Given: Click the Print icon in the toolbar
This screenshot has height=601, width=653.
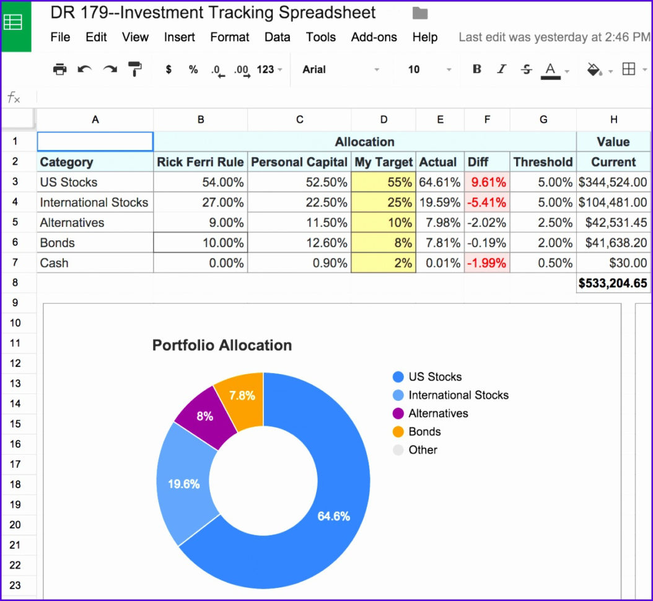Looking at the screenshot, I should [59, 69].
